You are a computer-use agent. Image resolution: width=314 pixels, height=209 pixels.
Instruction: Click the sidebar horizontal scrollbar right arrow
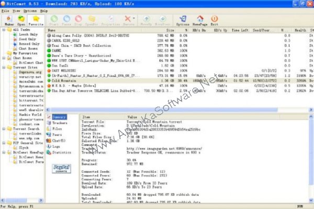(41, 200)
